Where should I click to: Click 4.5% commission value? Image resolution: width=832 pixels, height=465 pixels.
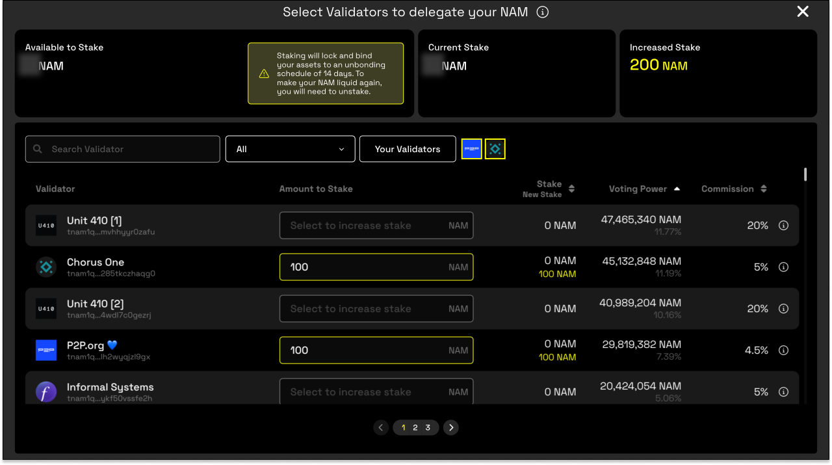coord(757,351)
